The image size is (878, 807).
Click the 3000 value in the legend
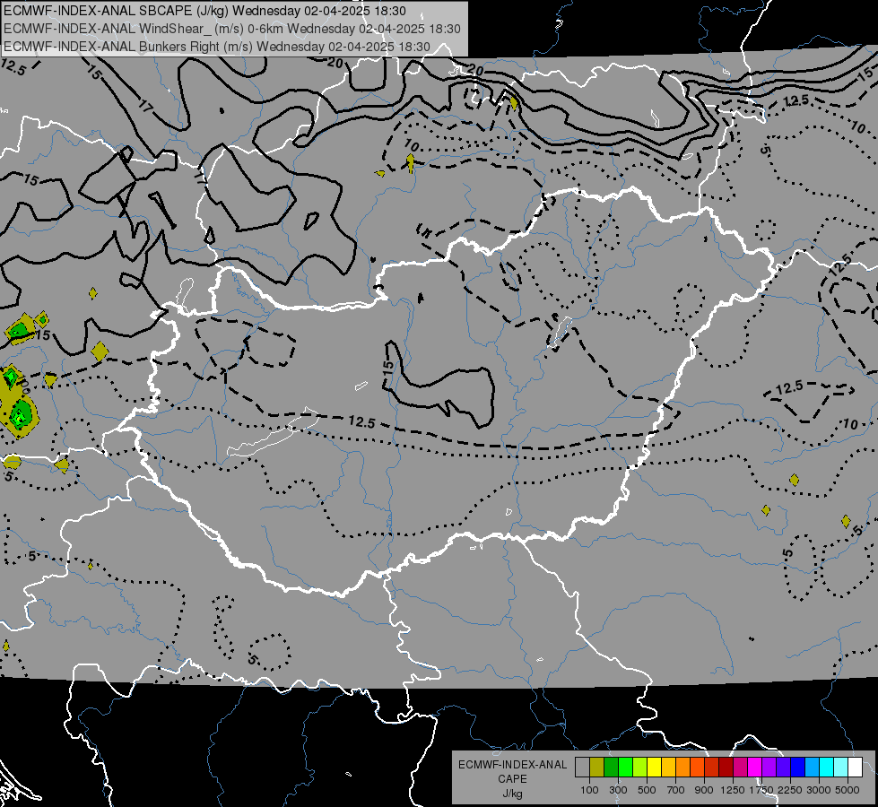[819, 790]
